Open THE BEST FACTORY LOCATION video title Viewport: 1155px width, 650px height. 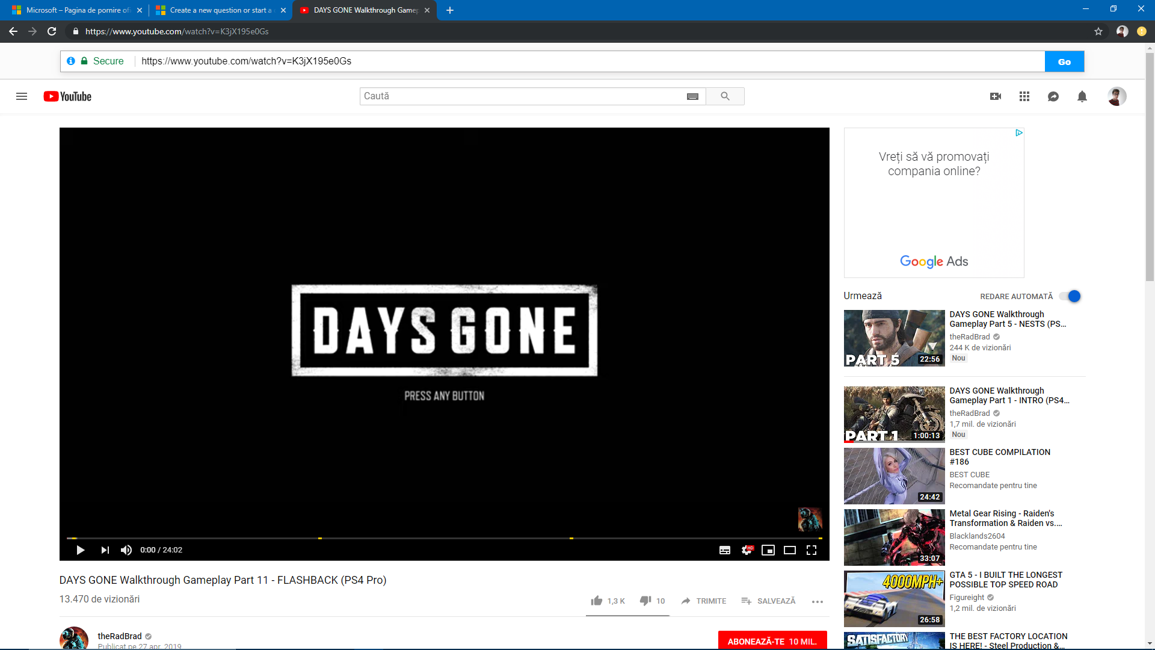1008,641
